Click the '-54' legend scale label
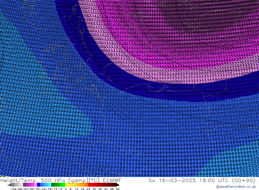This screenshot has height=190, width=259. click(13, 189)
